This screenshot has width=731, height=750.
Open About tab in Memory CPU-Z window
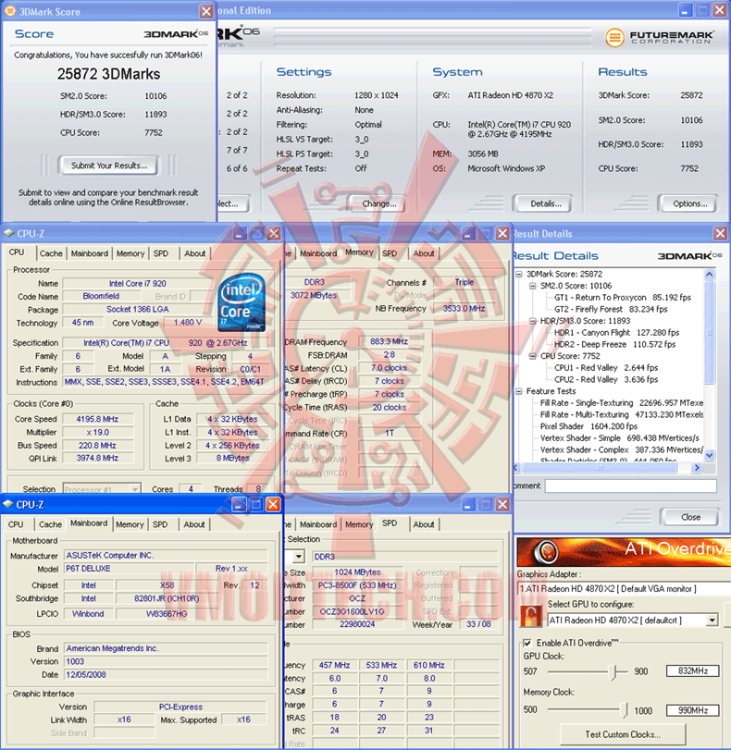424,253
